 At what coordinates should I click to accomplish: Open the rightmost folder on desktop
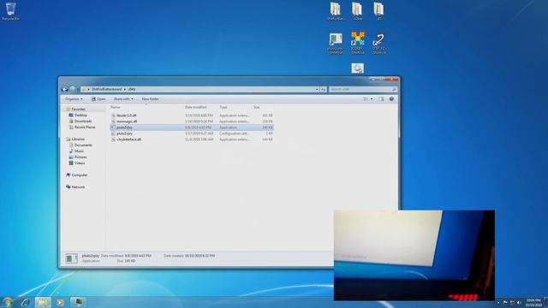378,11
